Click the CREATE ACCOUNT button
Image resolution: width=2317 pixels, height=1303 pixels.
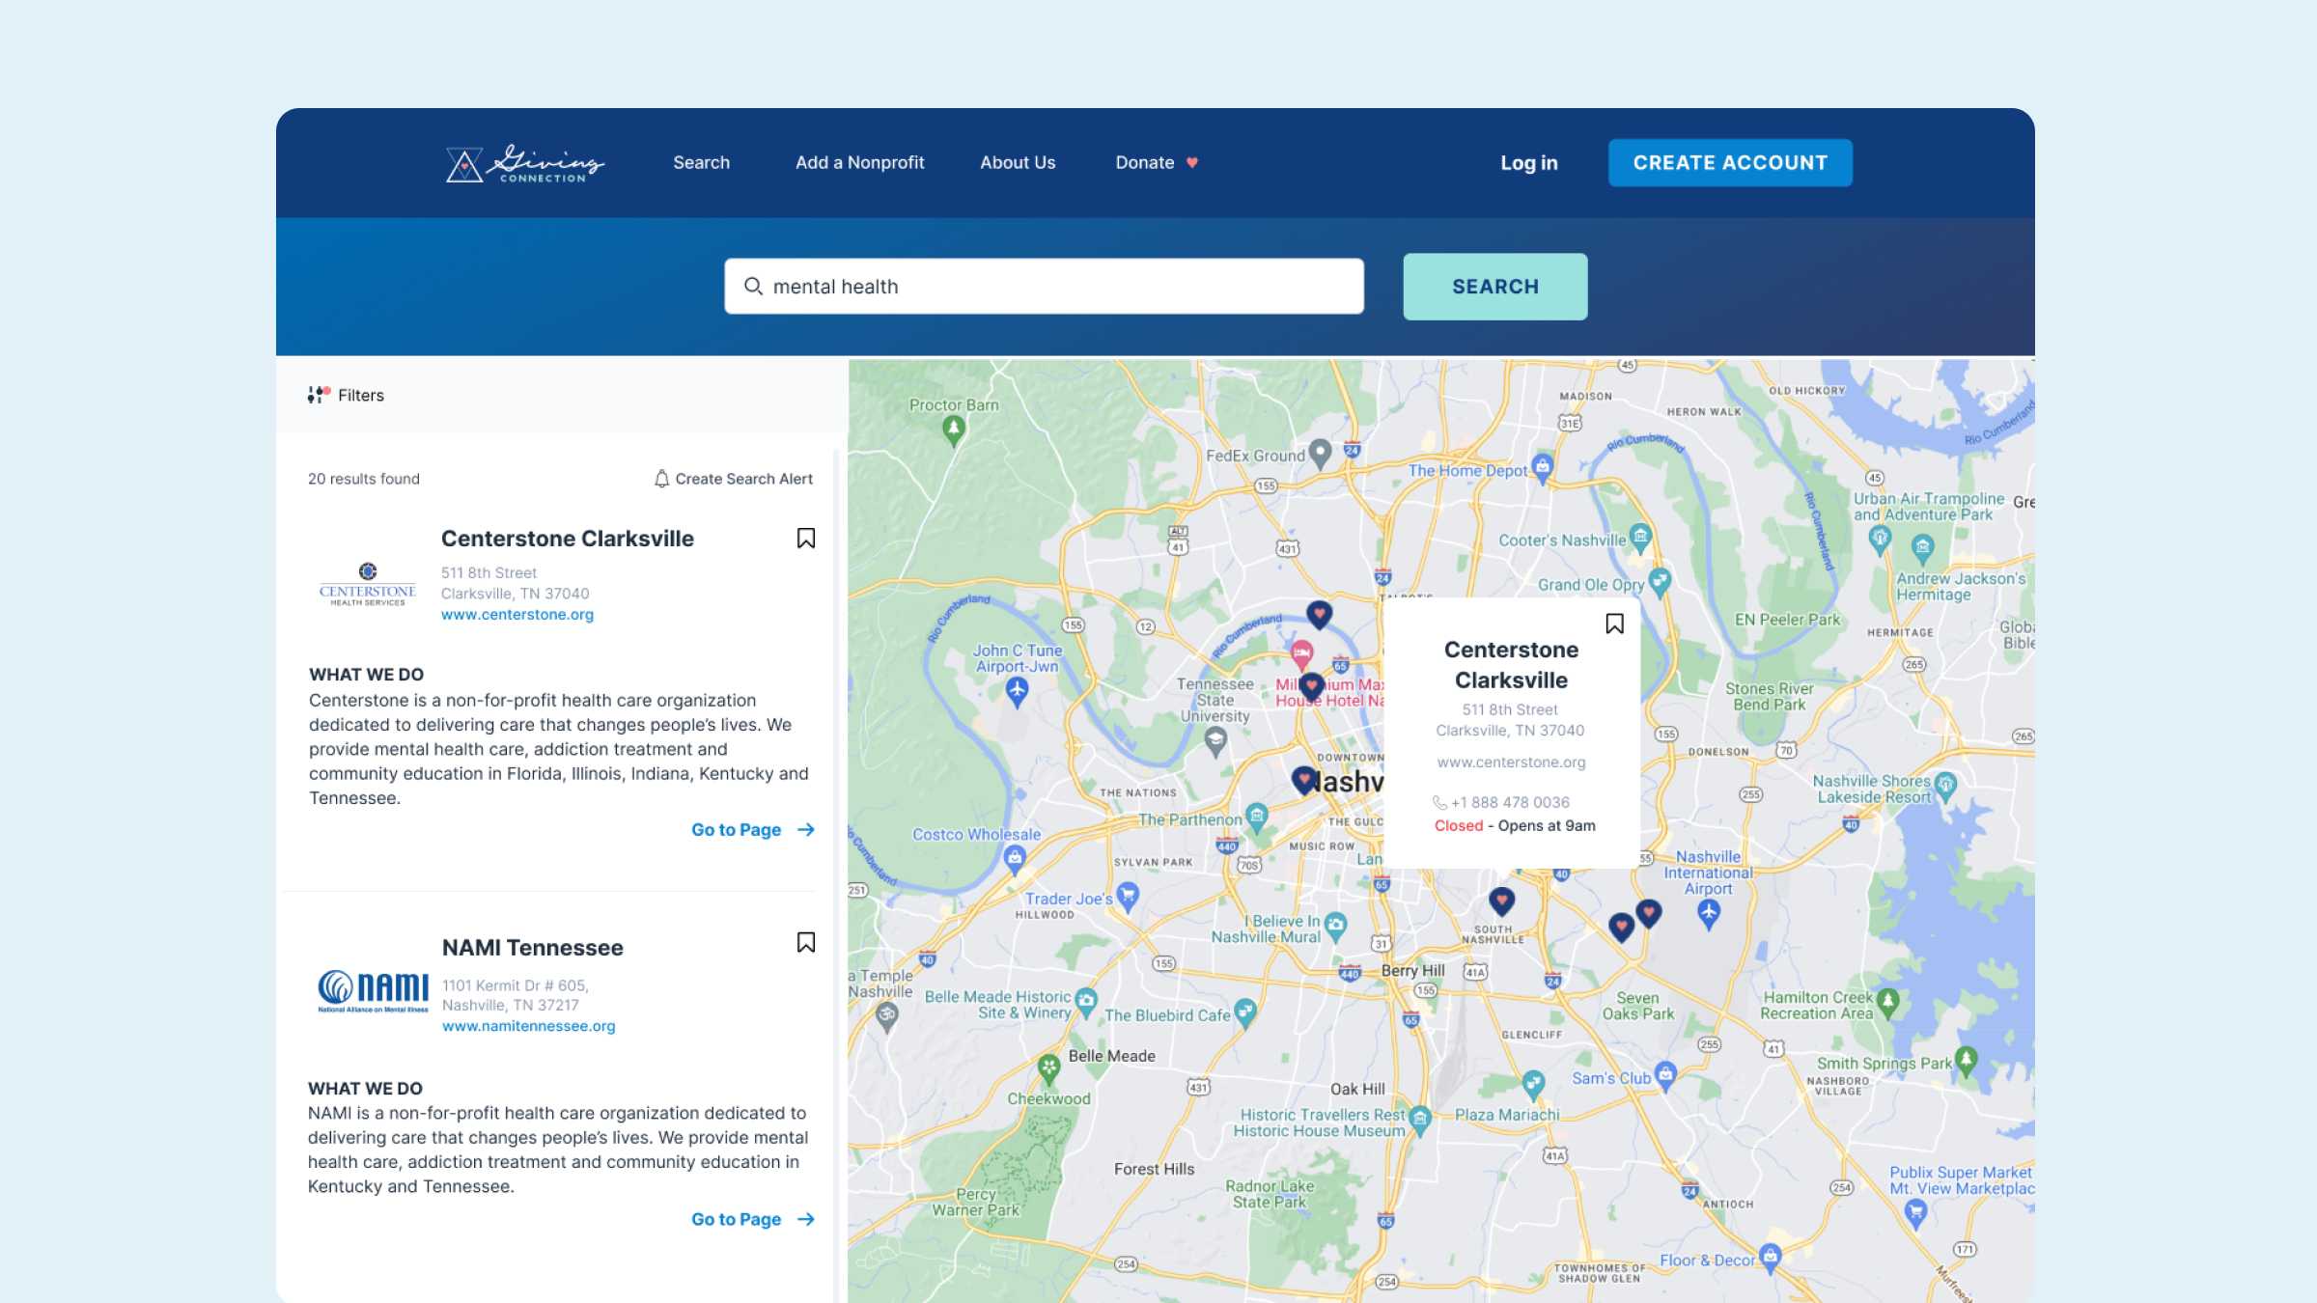(x=1730, y=163)
